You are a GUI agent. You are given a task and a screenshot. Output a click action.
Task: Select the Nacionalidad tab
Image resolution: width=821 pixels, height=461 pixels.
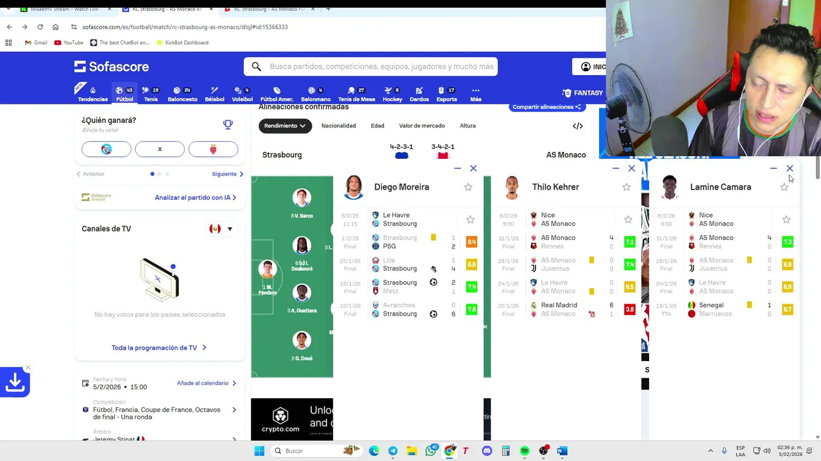coord(339,126)
